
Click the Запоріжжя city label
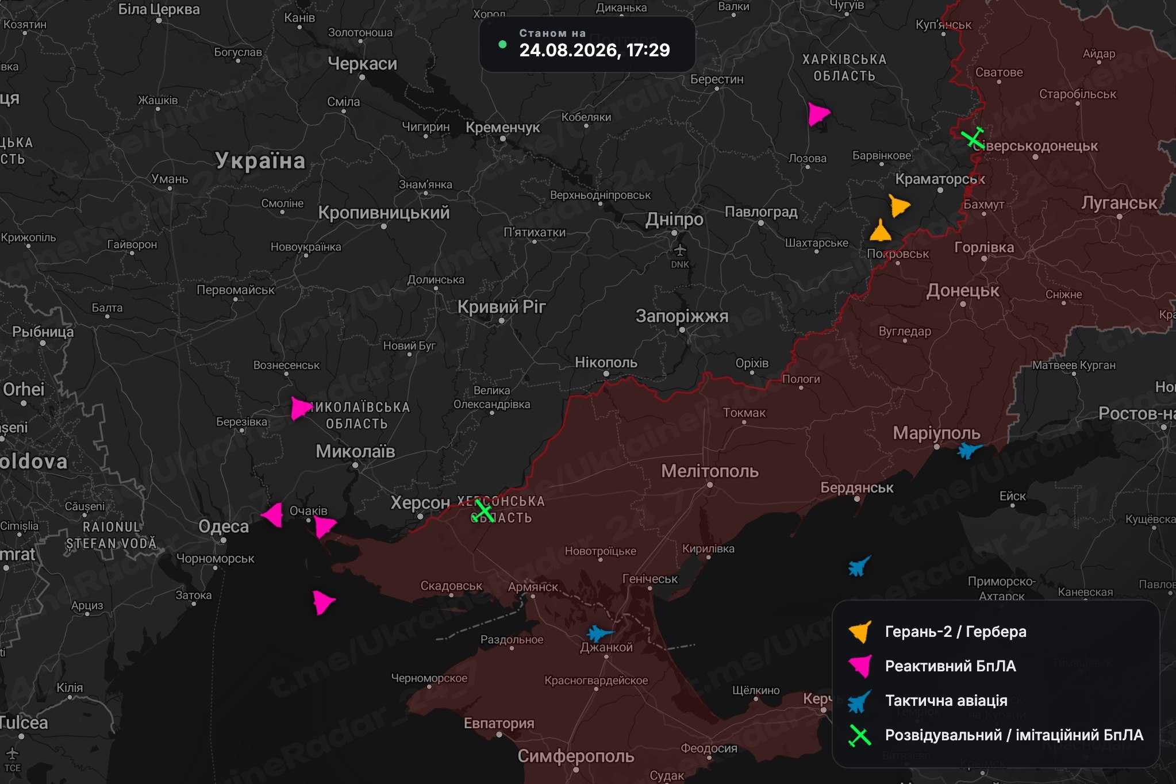(682, 316)
